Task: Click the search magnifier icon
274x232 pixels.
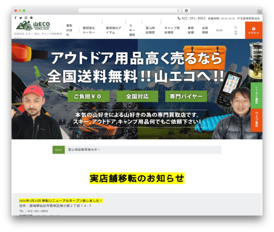Action: coord(236,27)
